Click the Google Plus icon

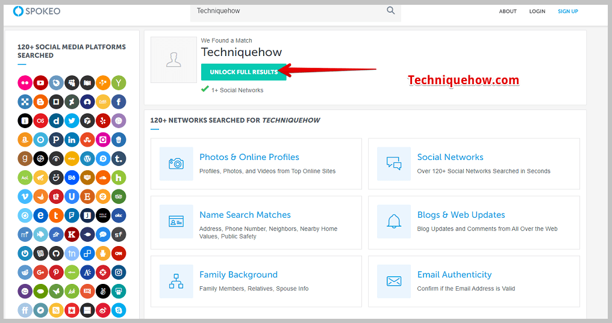40,272
